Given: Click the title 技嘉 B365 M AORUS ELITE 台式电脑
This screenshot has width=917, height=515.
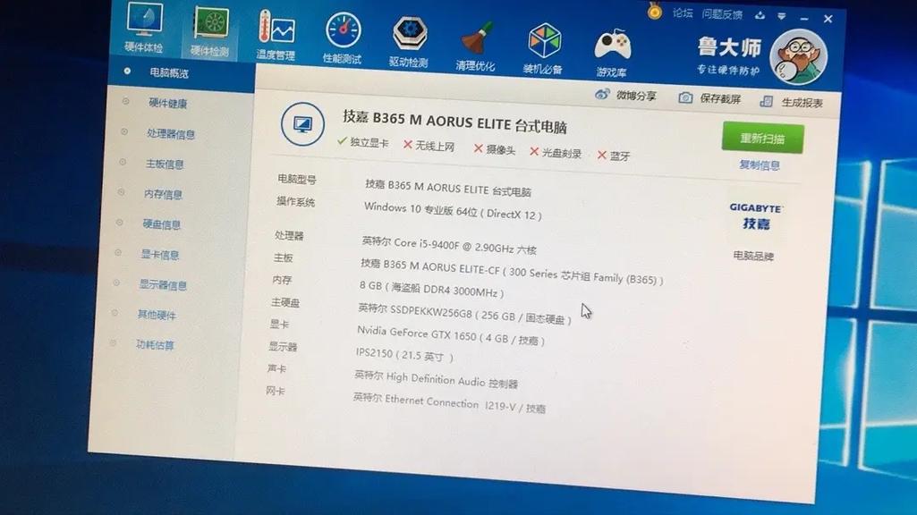Looking at the screenshot, I should tap(454, 122).
